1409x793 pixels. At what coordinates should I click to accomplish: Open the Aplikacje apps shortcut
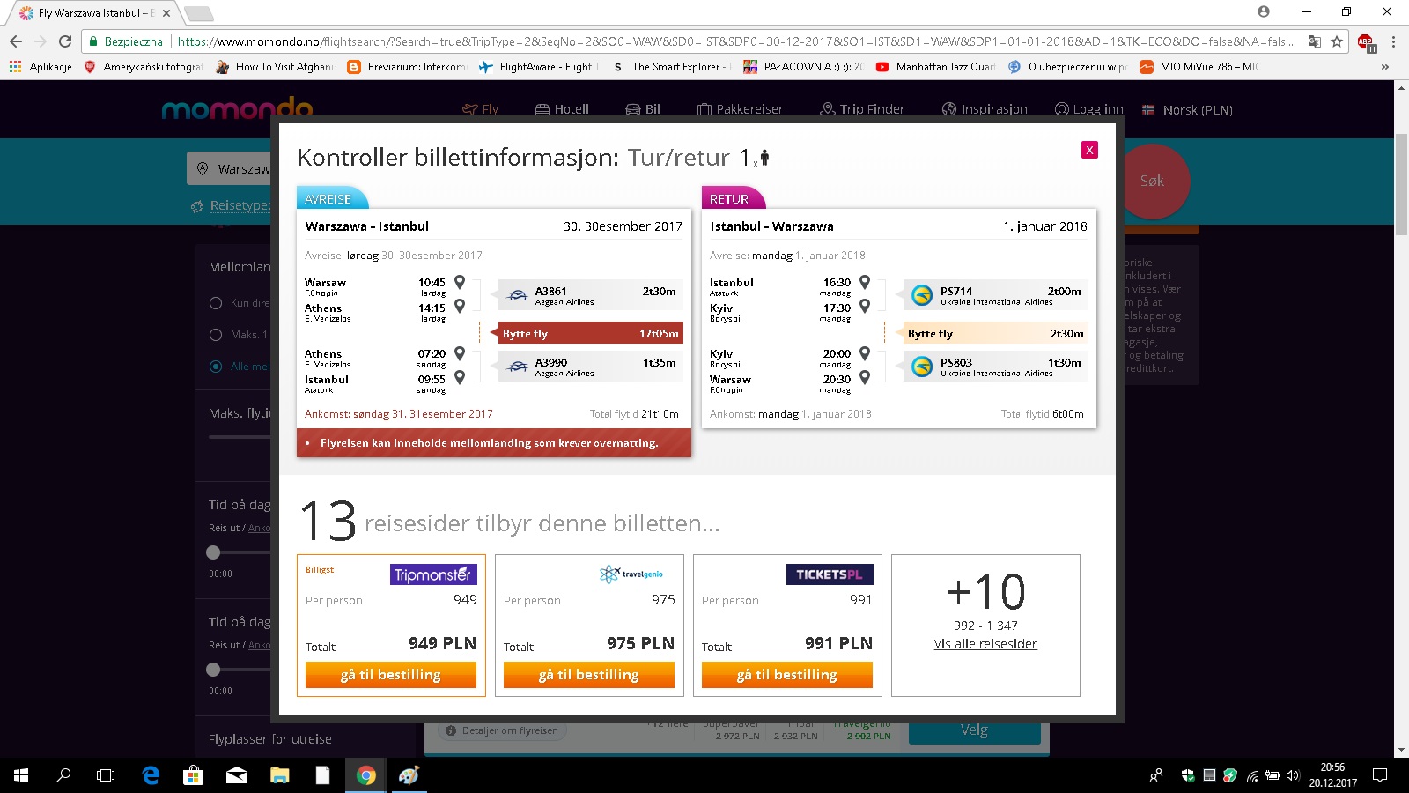click(x=41, y=66)
